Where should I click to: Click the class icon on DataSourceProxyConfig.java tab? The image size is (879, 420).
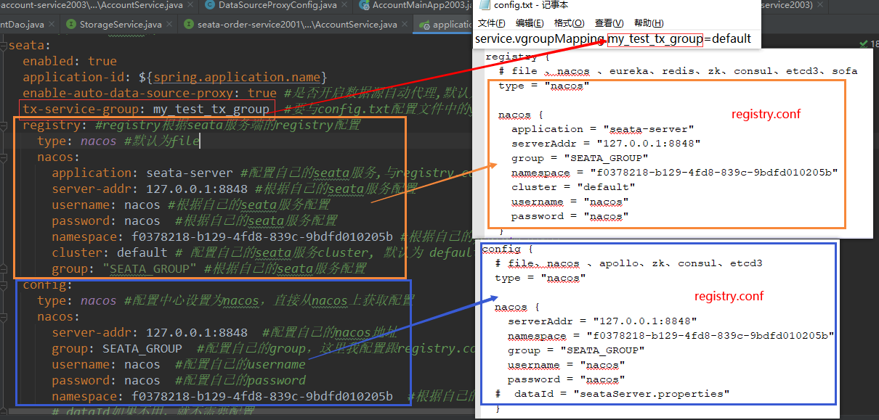[x=210, y=6]
